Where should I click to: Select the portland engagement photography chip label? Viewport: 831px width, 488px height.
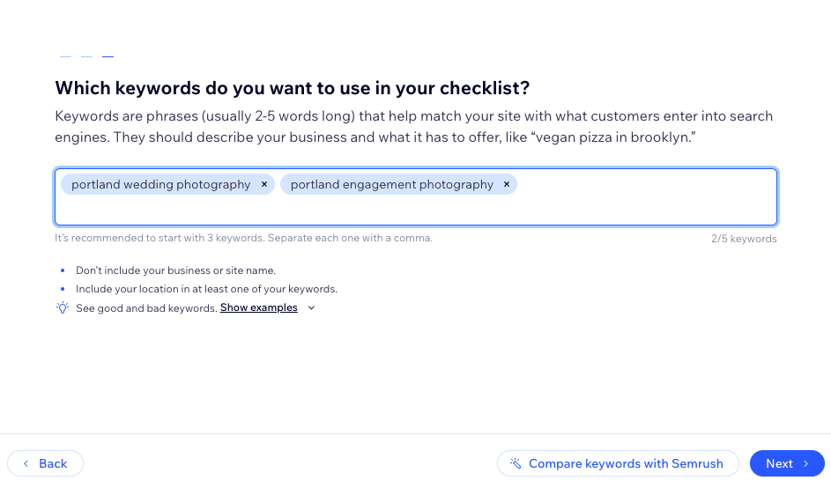(392, 184)
